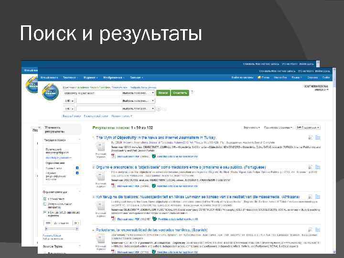Click ISI find-article icon for Periodismo result

click(x=154, y=252)
